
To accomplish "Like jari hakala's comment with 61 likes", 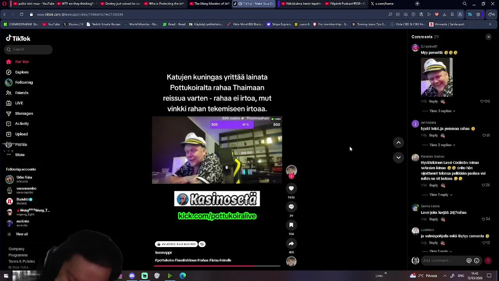I will (484, 135).
